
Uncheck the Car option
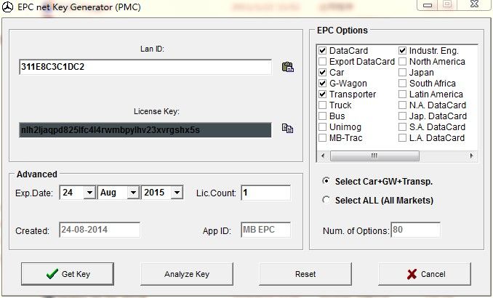point(322,72)
